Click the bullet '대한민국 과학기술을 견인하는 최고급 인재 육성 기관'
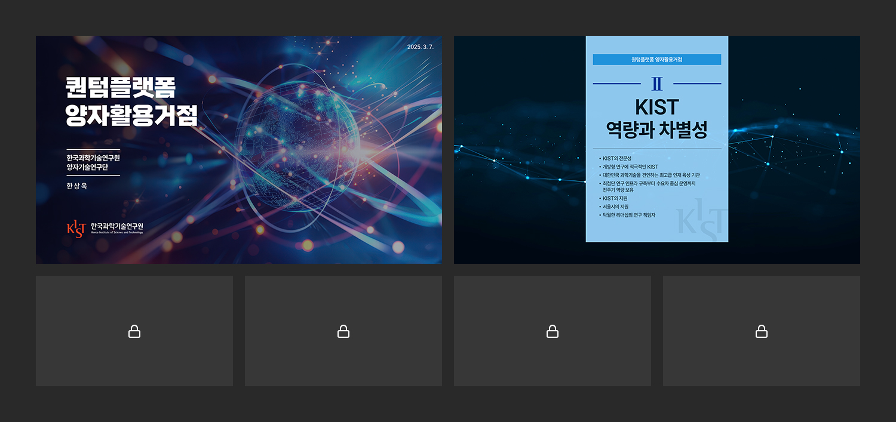 pos(649,175)
